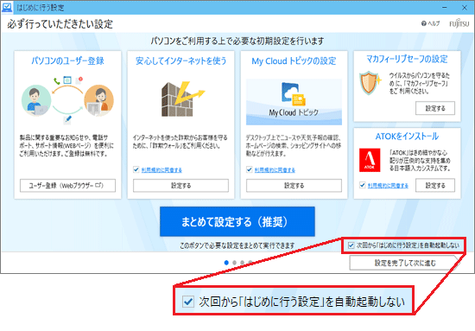
Task: Click My Cloud トピックの設定 heading
Action: [294, 60]
